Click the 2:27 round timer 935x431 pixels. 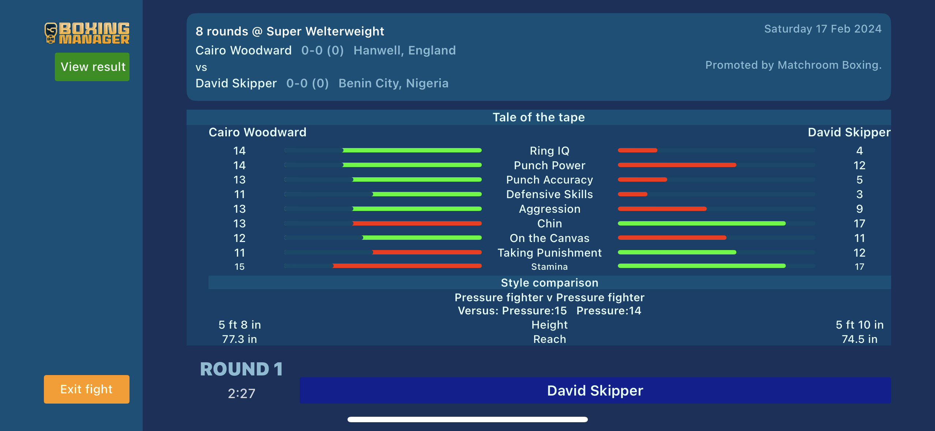coord(241,393)
